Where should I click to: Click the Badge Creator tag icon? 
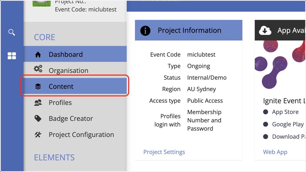[x=38, y=119]
